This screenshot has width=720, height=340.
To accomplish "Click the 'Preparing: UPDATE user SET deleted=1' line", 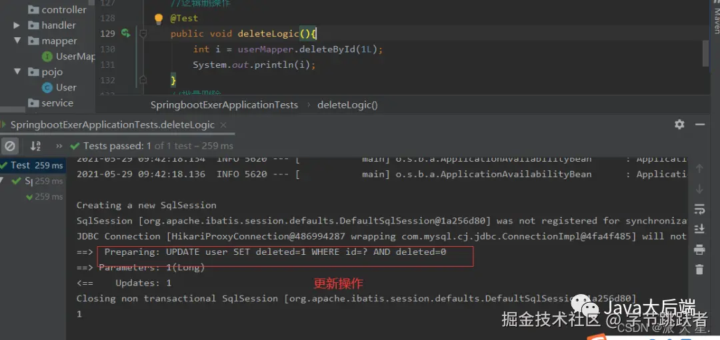I will 261,252.
